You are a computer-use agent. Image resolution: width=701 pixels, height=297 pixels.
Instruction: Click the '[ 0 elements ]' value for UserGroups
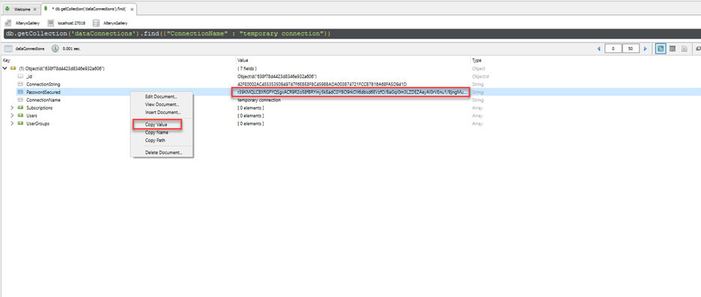[x=250, y=123]
